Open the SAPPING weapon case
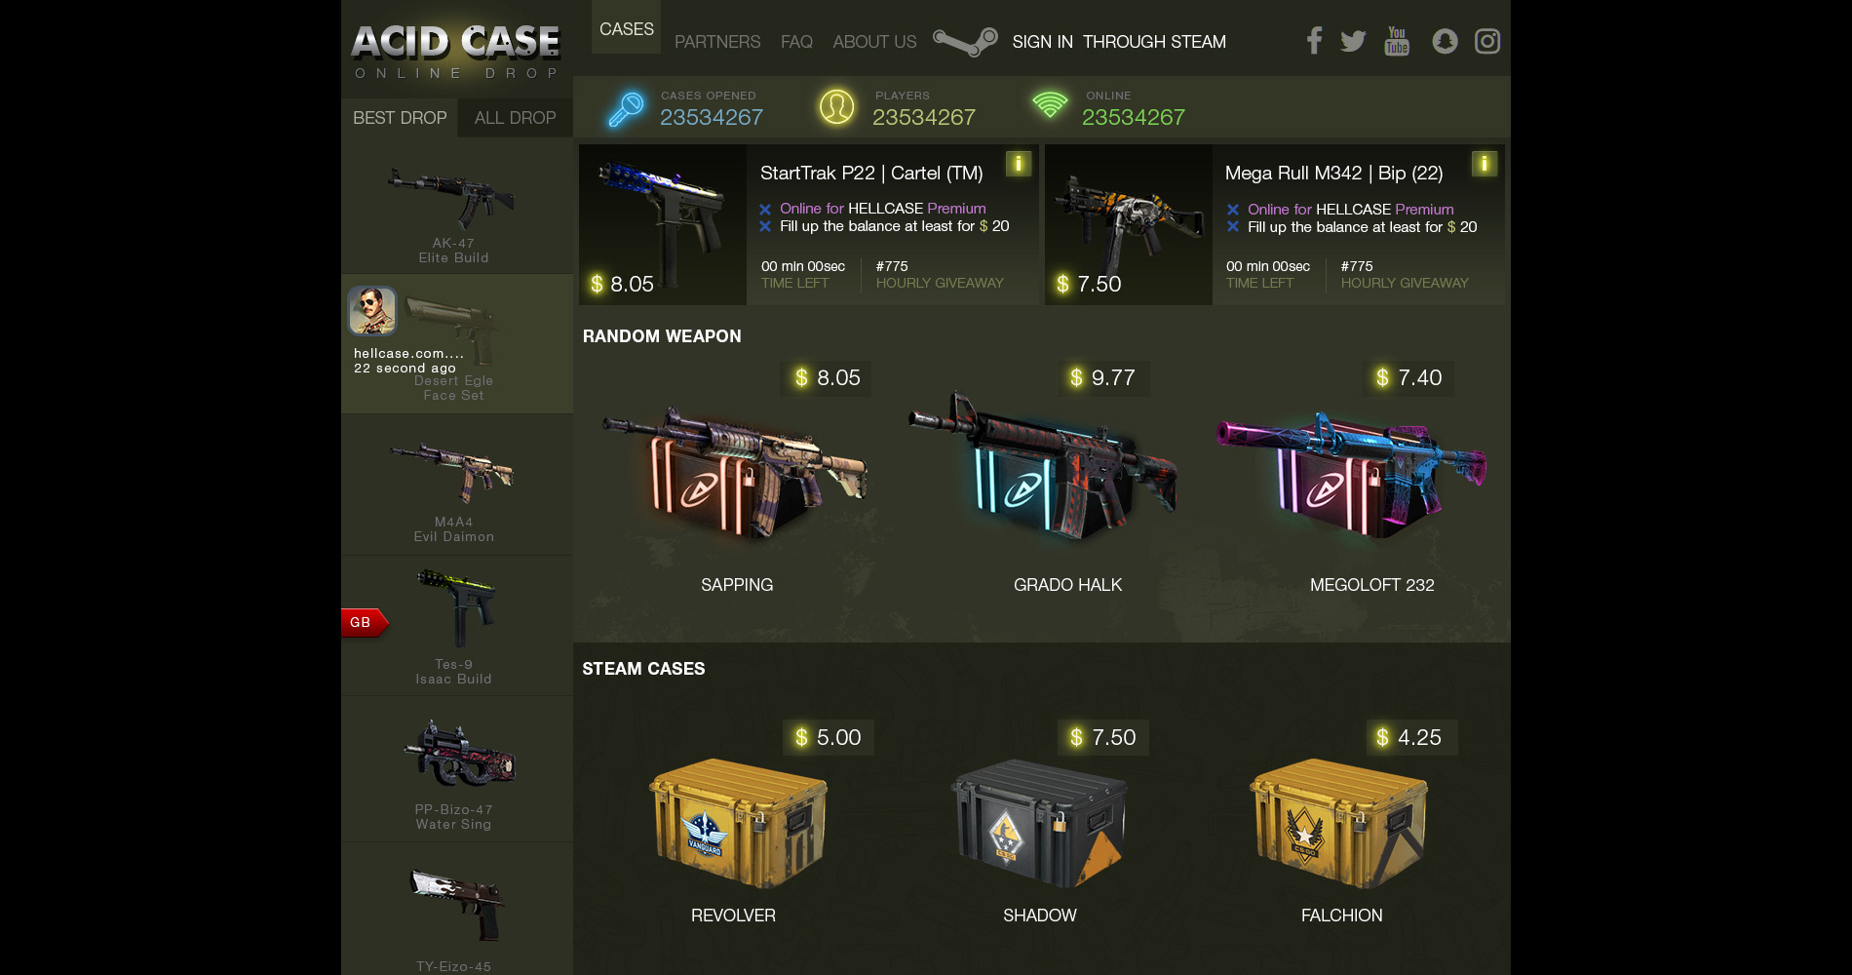This screenshot has width=1852, height=975. [x=736, y=478]
